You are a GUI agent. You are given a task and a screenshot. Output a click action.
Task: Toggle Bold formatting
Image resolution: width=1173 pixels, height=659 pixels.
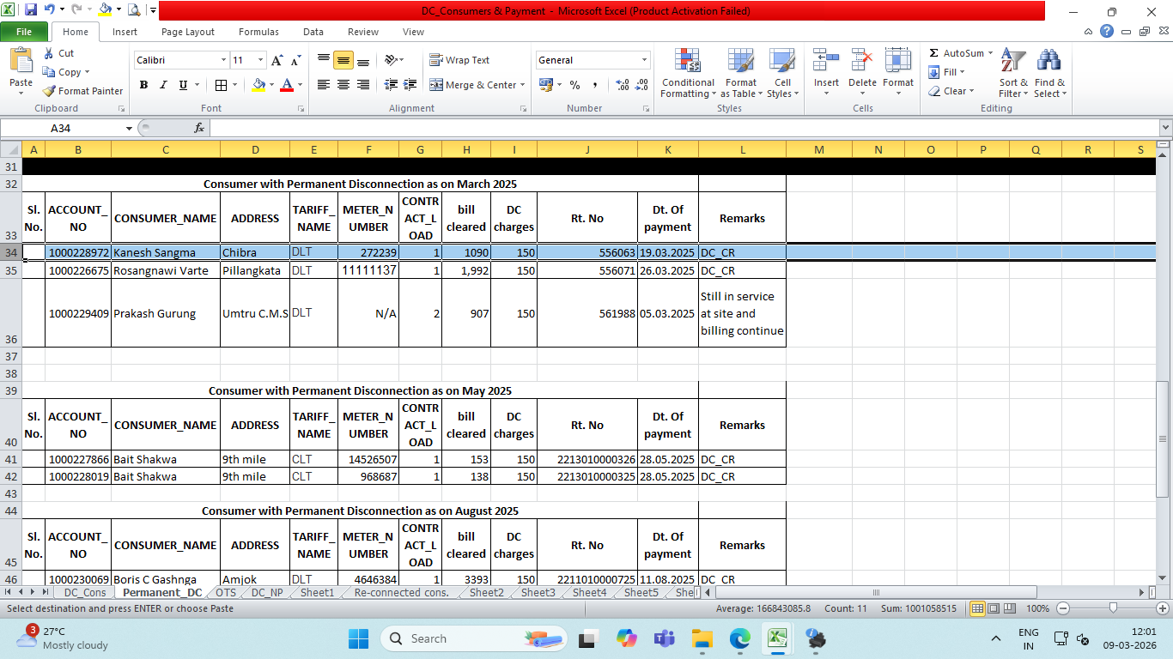(143, 85)
